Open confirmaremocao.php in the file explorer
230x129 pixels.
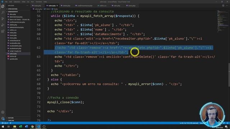(x=17, y=22)
